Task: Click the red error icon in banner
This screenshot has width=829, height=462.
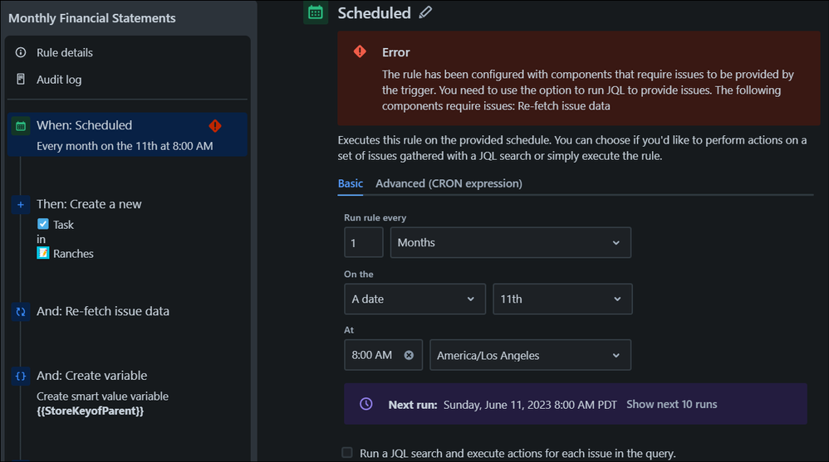Action: (x=360, y=51)
